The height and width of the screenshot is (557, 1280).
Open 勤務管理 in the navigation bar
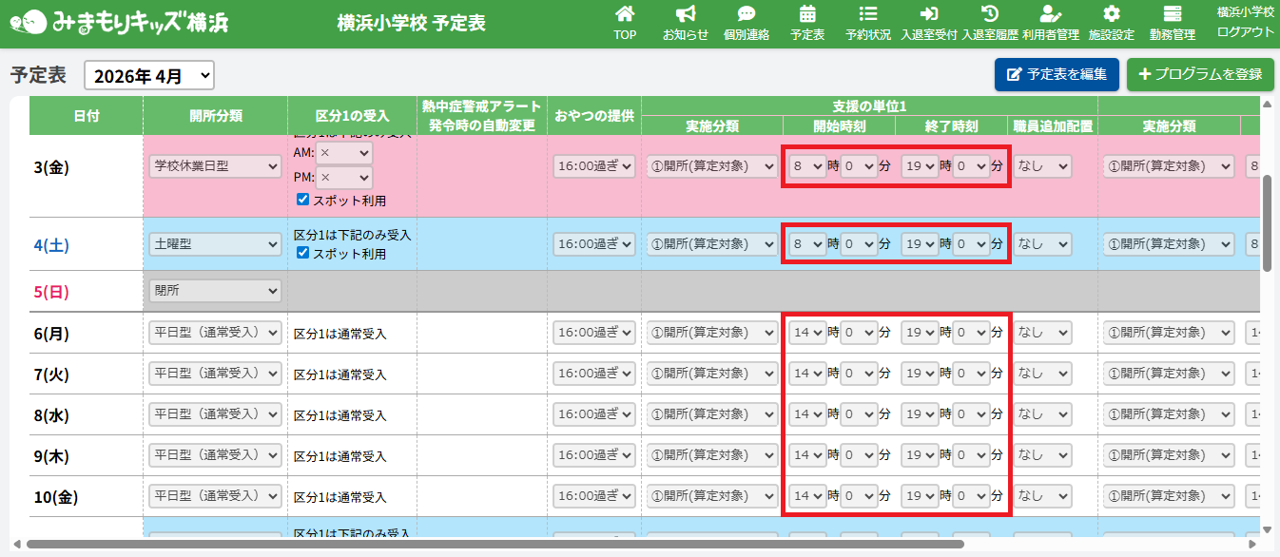[x=1172, y=23]
